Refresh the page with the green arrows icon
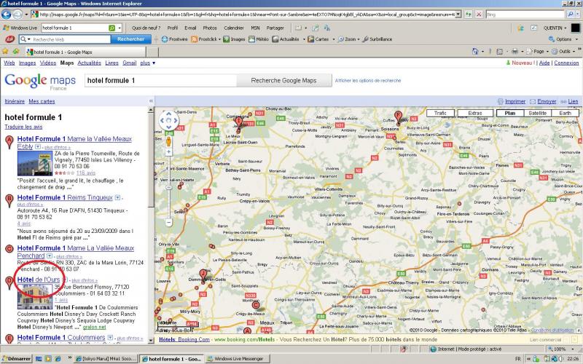Screen dimensions: 583x364 tap(469, 15)
